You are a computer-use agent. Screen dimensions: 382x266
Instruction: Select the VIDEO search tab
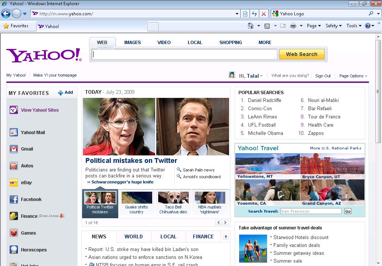164,43
